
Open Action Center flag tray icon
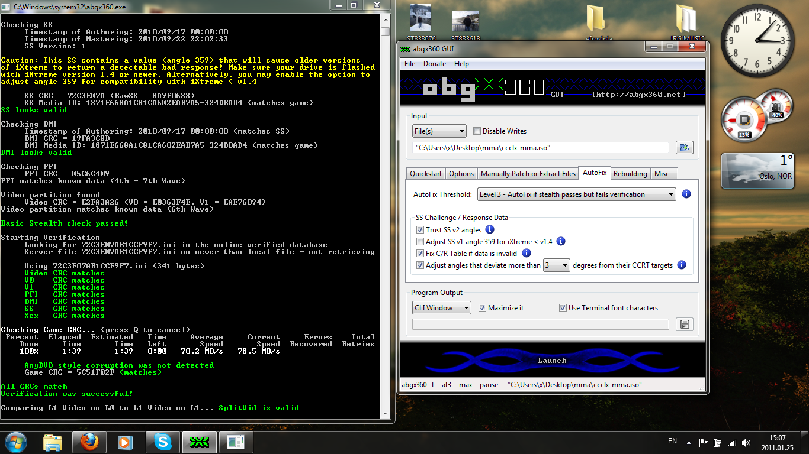click(703, 442)
